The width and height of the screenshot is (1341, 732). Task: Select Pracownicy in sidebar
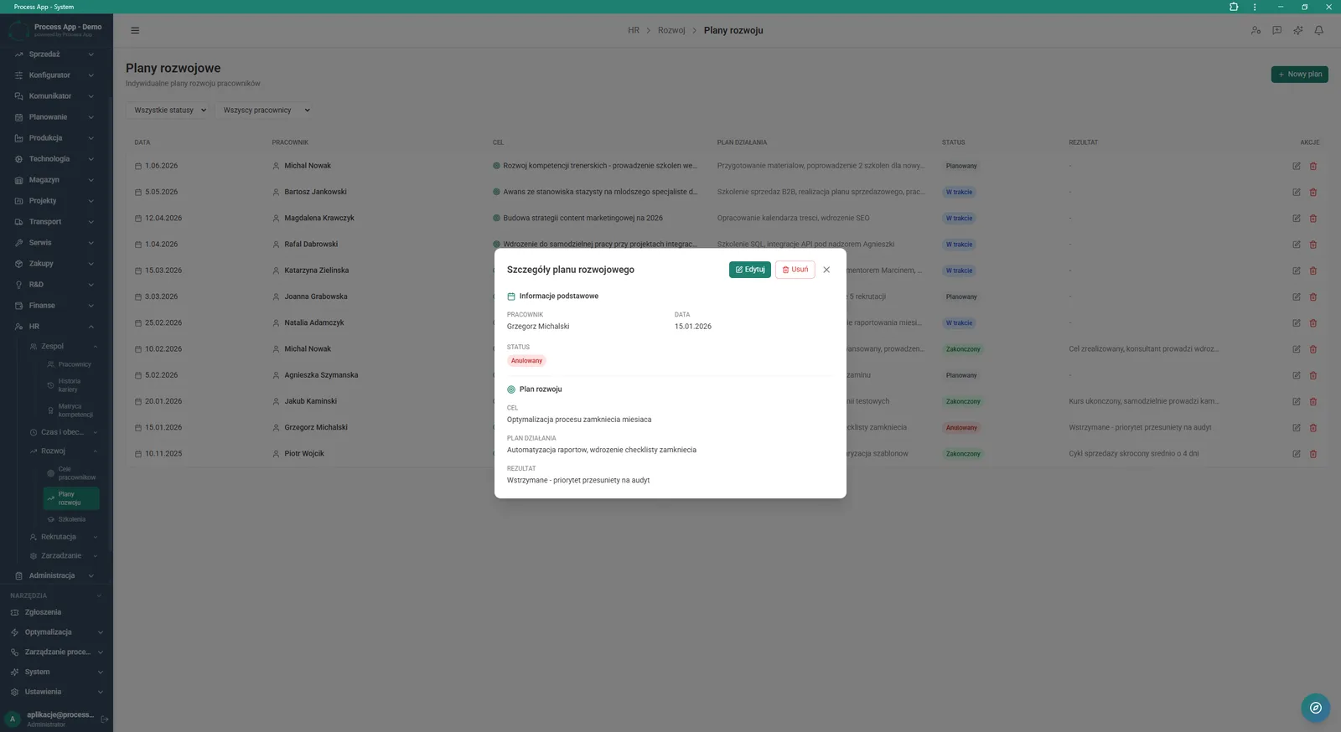[x=71, y=364]
